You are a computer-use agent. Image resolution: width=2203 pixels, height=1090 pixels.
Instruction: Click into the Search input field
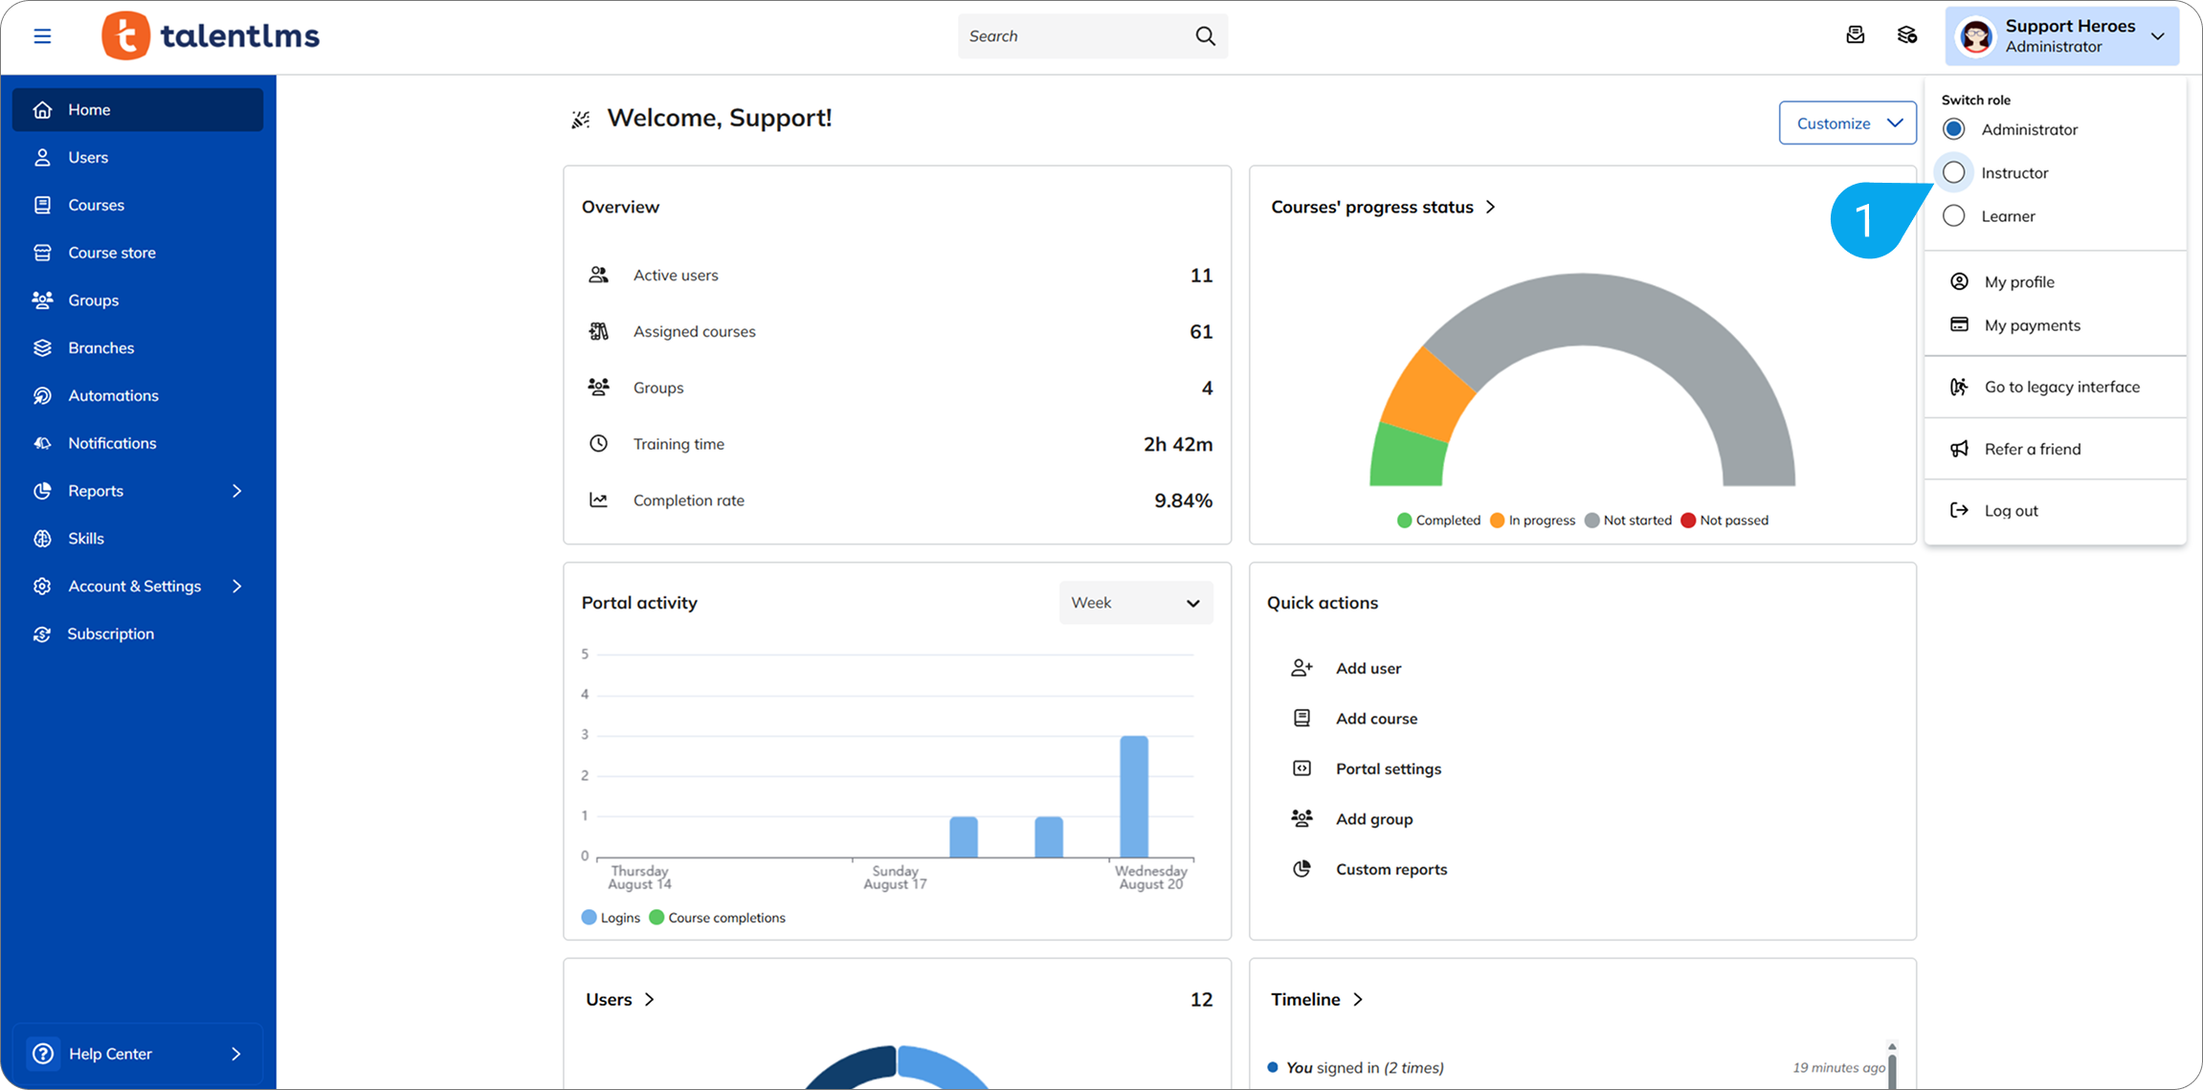pos(1072,36)
